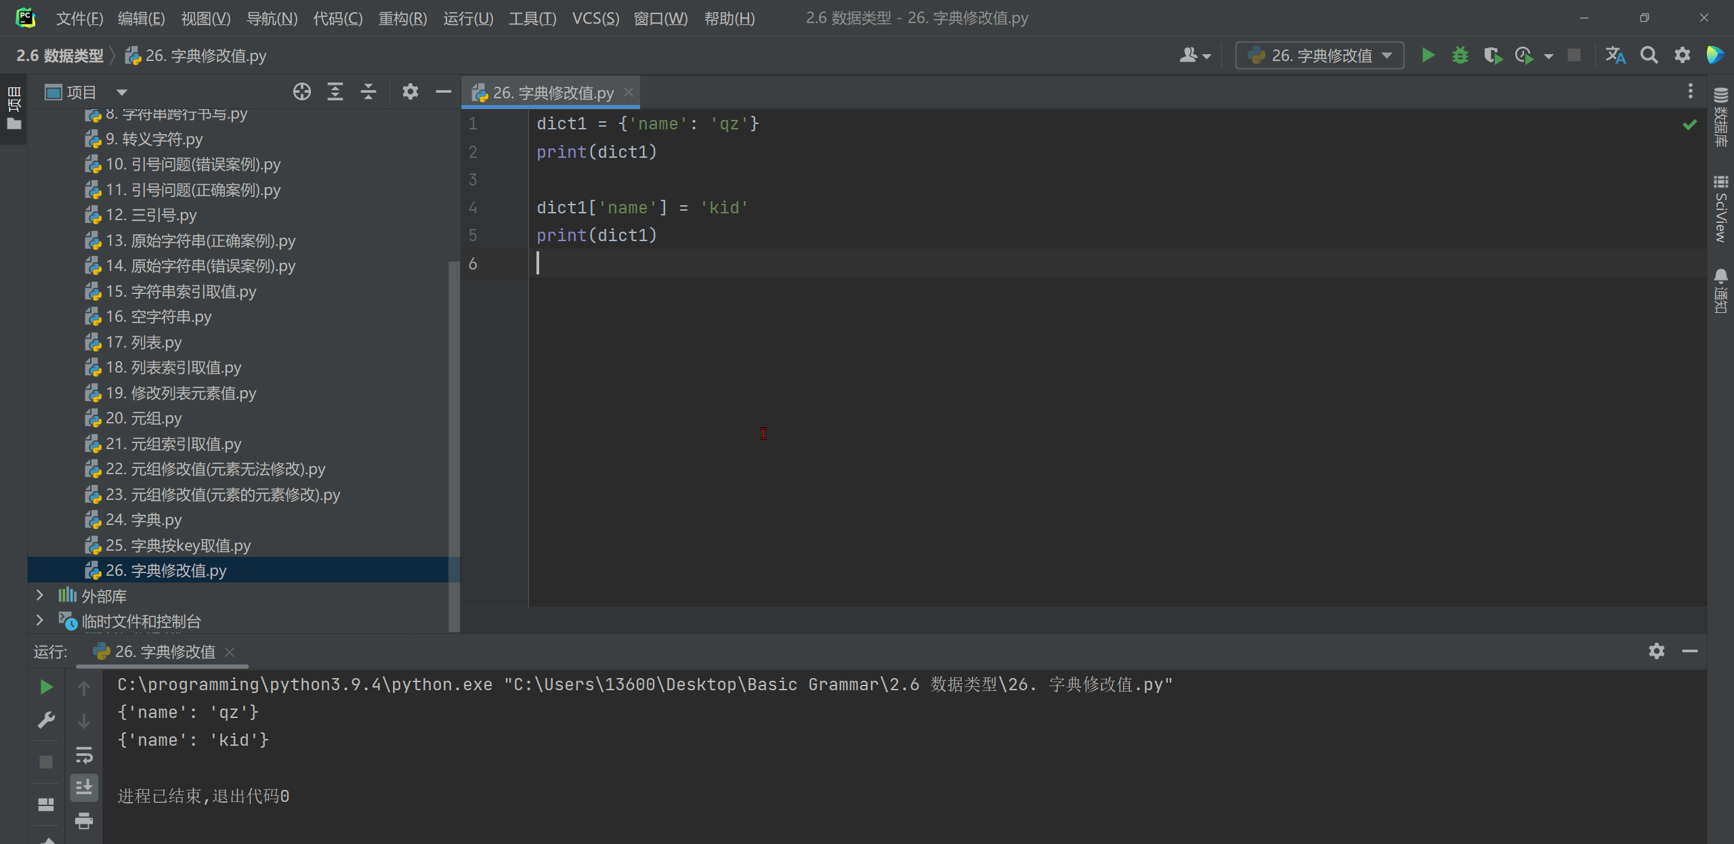Run with coverage shield icon
Viewport: 1734px width, 844px height.
(x=1492, y=55)
